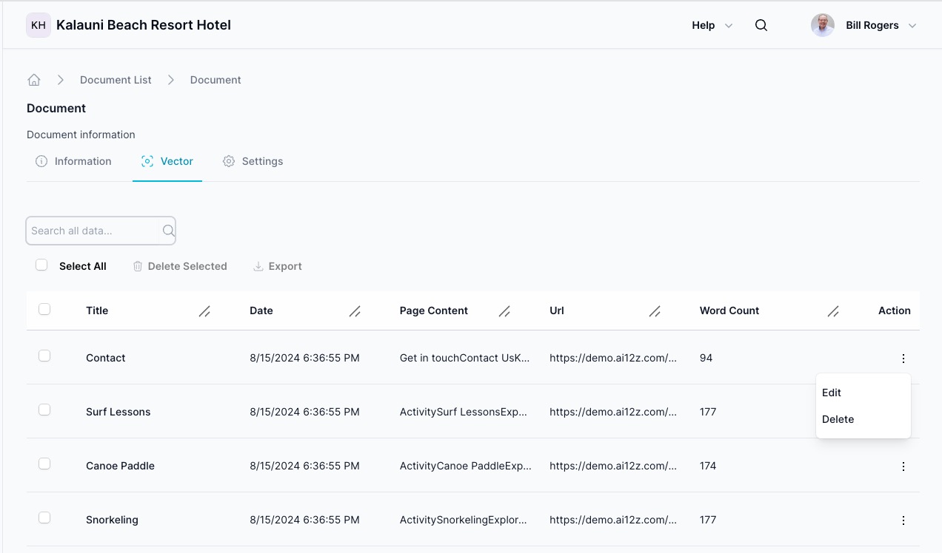Click word count 94 in Contact row
The height and width of the screenshot is (553, 942).
coord(706,358)
